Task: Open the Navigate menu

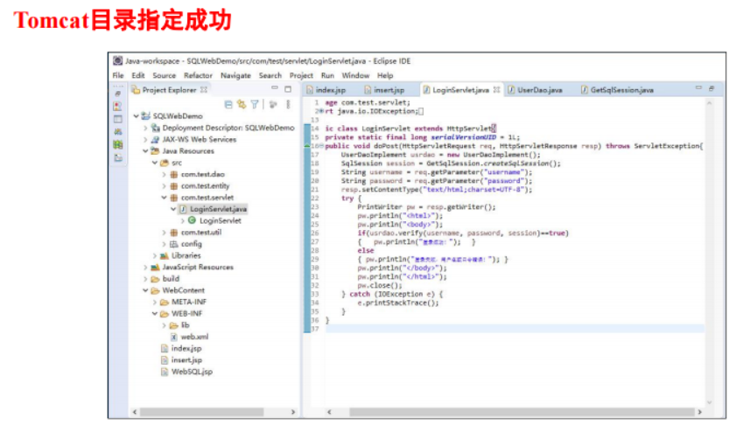Action: [235, 75]
